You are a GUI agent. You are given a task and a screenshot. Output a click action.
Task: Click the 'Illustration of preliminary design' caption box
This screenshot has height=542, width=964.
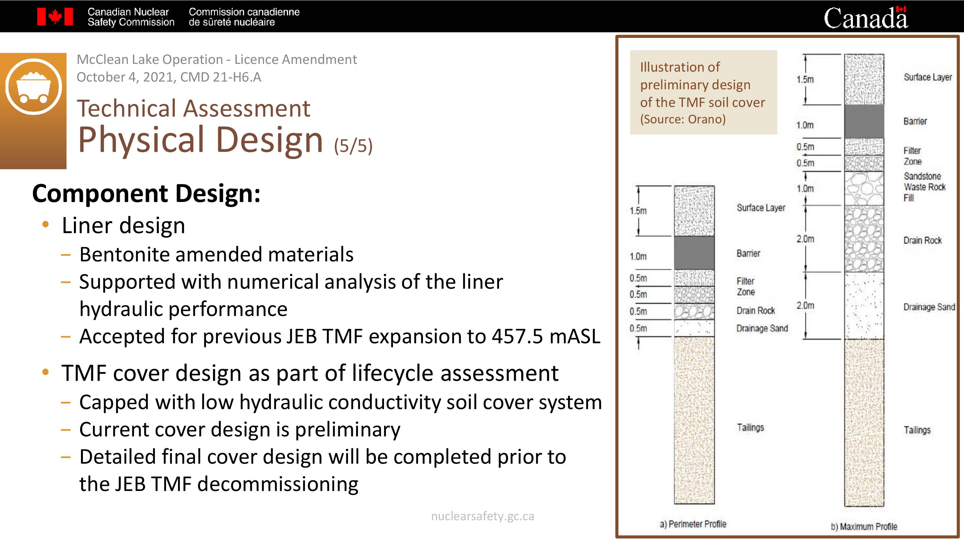coord(703,92)
